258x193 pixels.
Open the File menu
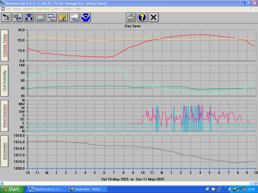point(8,9)
